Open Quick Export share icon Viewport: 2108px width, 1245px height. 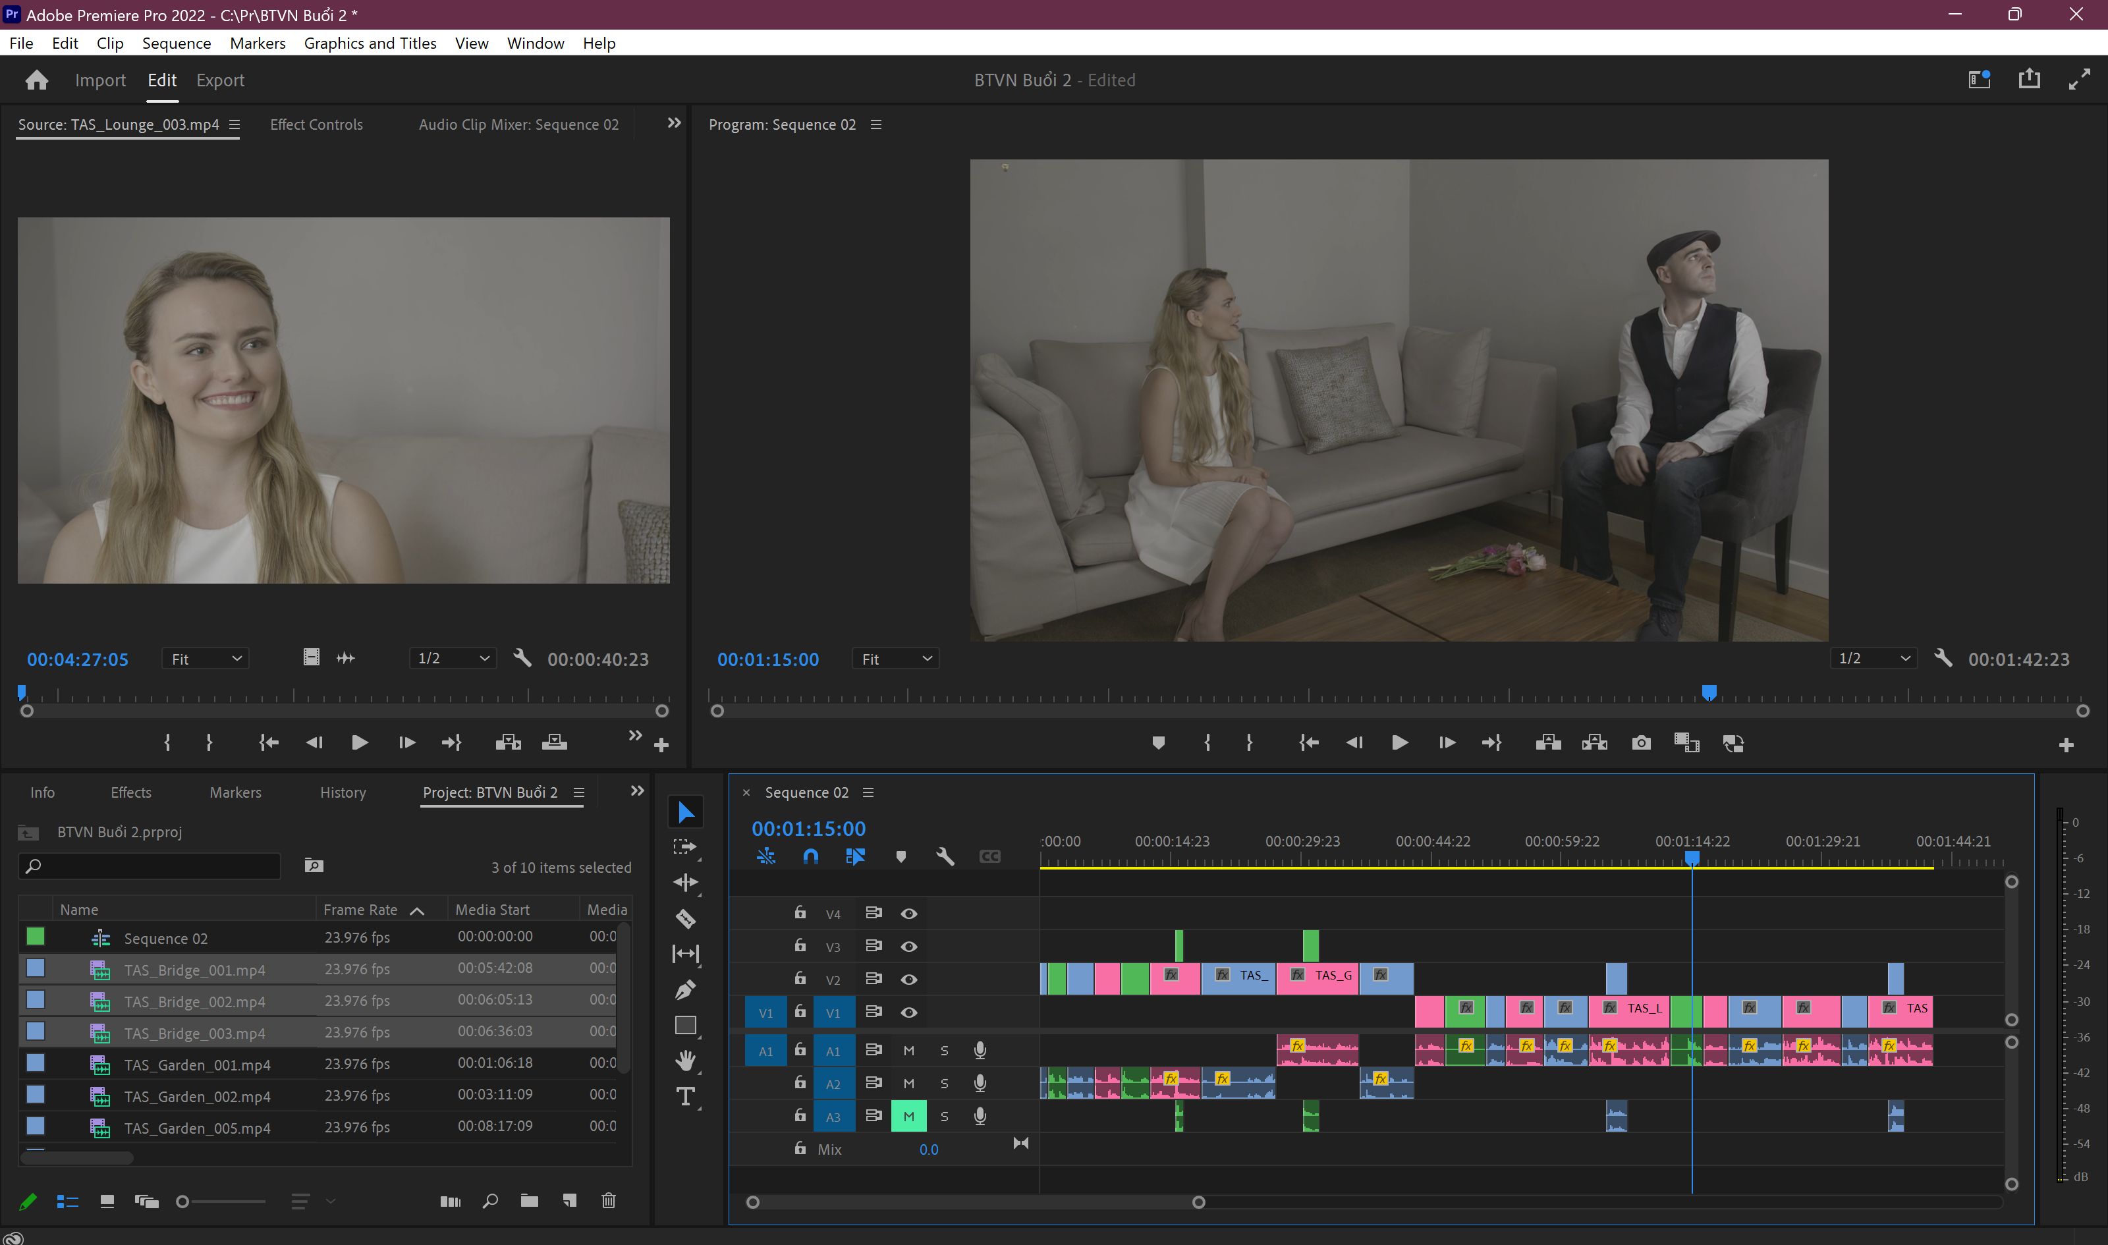[2029, 80]
